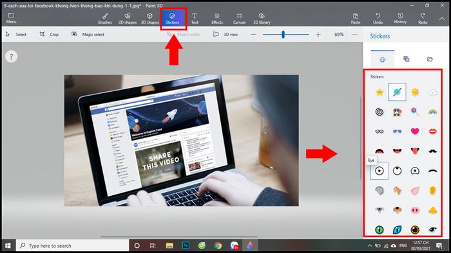Toggle 3D view mode
The height and width of the screenshot is (253, 451).
click(225, 35)
